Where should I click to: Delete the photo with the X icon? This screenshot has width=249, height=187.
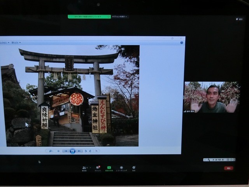(x=96, y=151)
